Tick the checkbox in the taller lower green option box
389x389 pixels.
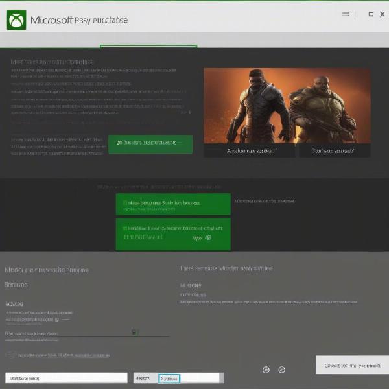[125, 228]
